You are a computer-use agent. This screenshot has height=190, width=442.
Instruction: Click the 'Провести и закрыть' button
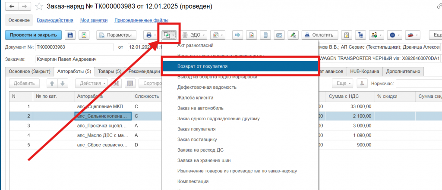(33, 35)
